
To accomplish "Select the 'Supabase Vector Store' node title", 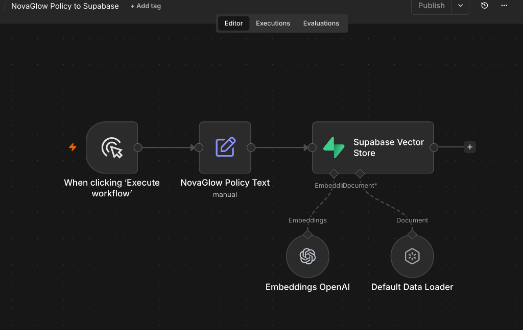I will [x=389, y=147].
